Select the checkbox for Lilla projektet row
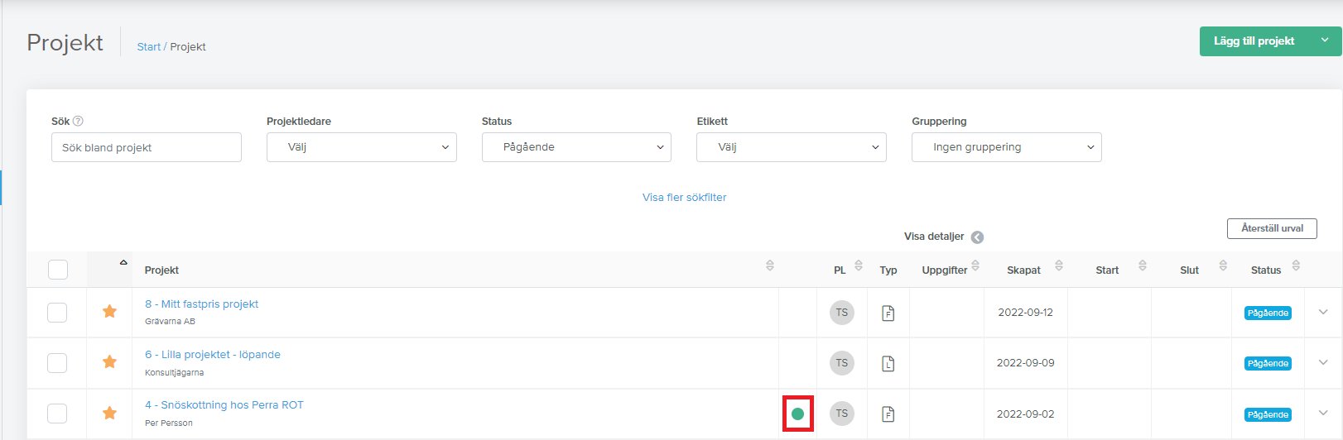 [57, 363]
